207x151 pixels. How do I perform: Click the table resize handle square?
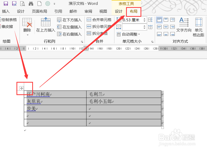pyautogui.click(x=163, y=128)
